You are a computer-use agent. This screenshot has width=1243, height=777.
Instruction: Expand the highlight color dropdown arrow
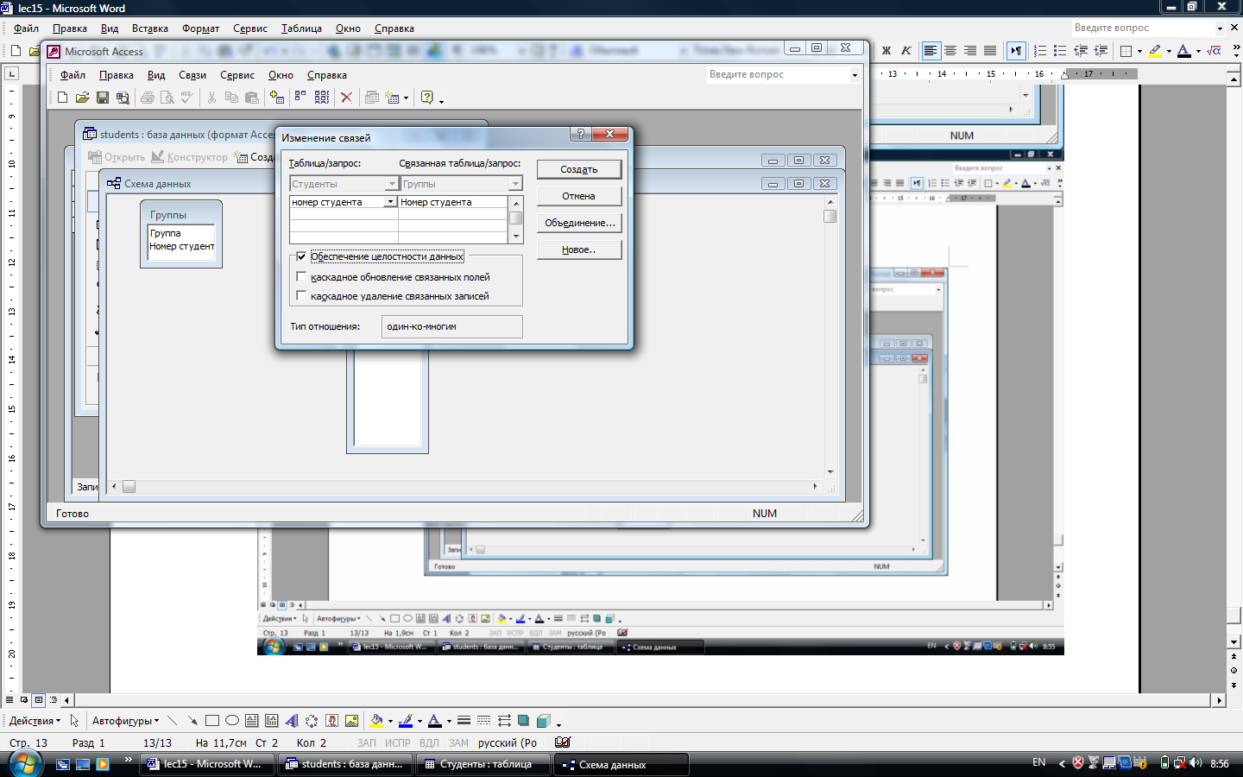[1169, 52]
